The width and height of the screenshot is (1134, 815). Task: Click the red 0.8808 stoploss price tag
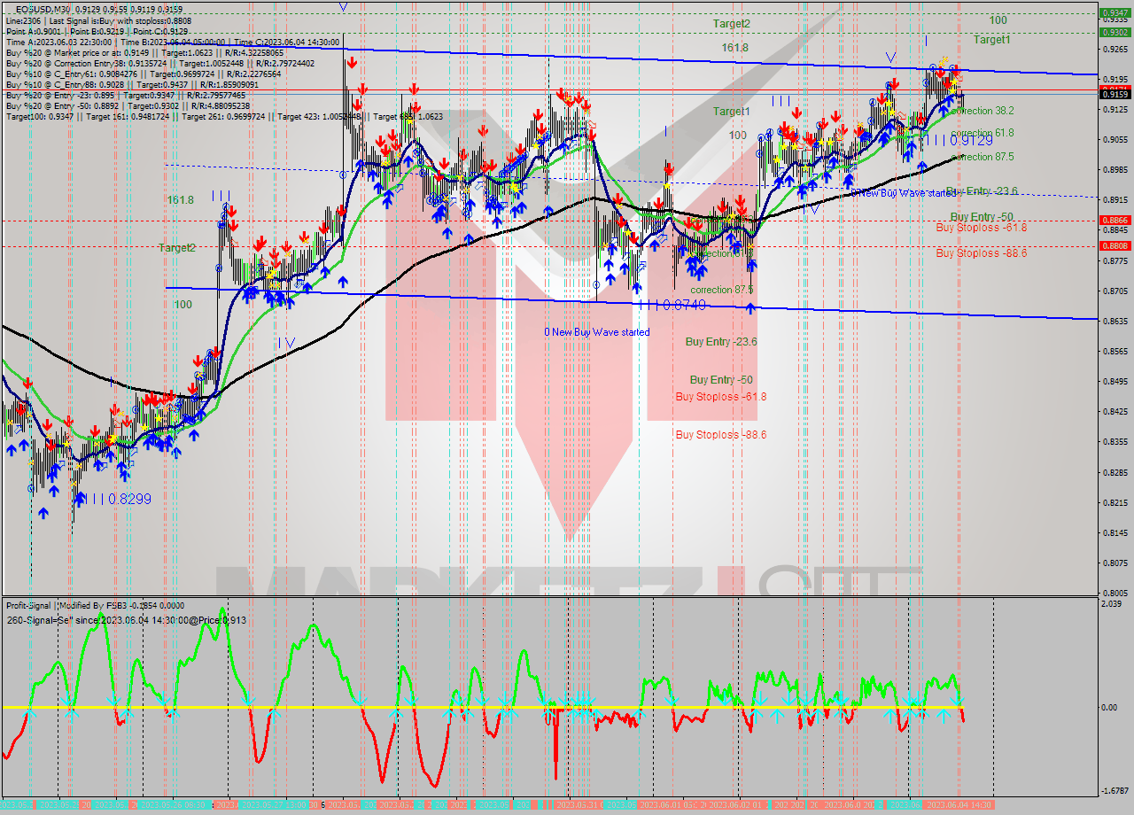[x=1115, y=246]
